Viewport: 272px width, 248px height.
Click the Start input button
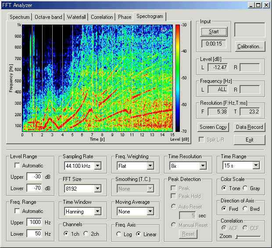click(x=214, y=32)
